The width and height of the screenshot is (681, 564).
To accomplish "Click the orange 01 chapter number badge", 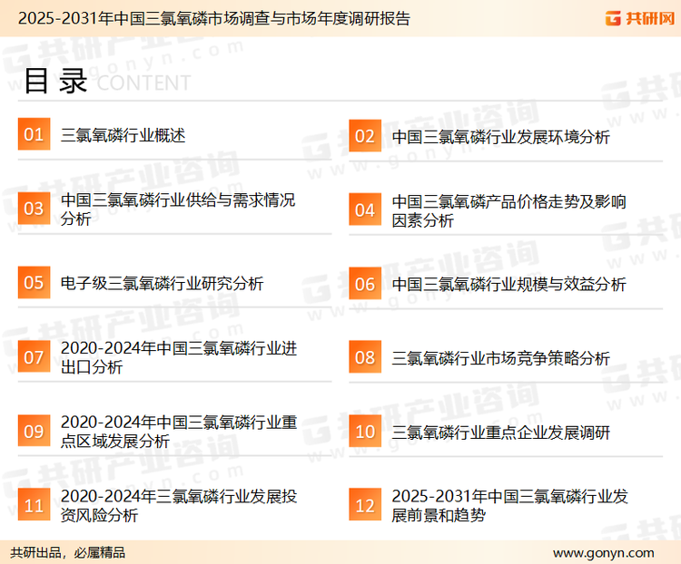I will (34, 134).
